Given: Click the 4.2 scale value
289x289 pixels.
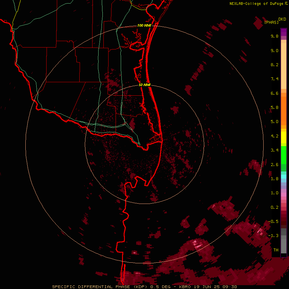Looking at the screenshot, I should (275, 136).
